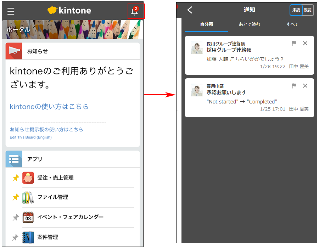This screenshot has width=319, height=248.
Task: Dismiss the 費用申請 notification with the X
Action: (305, 86)
